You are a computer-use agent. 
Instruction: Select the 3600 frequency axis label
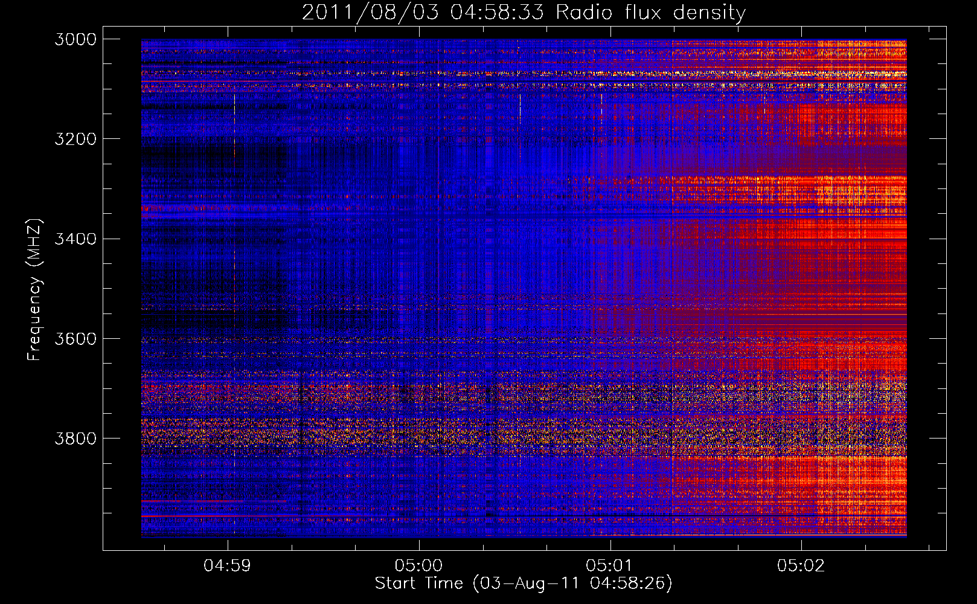point(75,338)
